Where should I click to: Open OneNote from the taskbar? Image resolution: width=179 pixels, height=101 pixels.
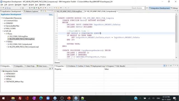34,98
